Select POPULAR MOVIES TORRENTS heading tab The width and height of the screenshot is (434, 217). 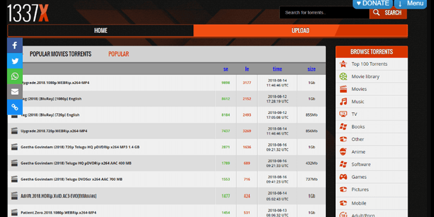coord(60,54)
